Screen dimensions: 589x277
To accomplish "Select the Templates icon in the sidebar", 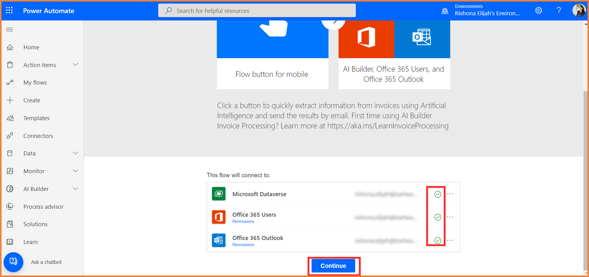I will (10, 118).
